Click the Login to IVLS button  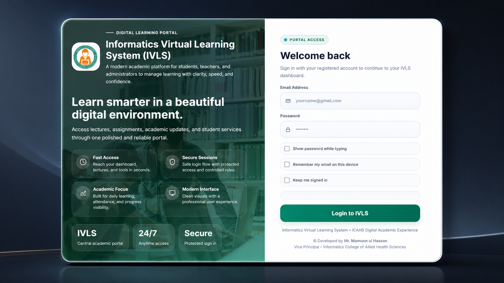(x=350, y=213)
